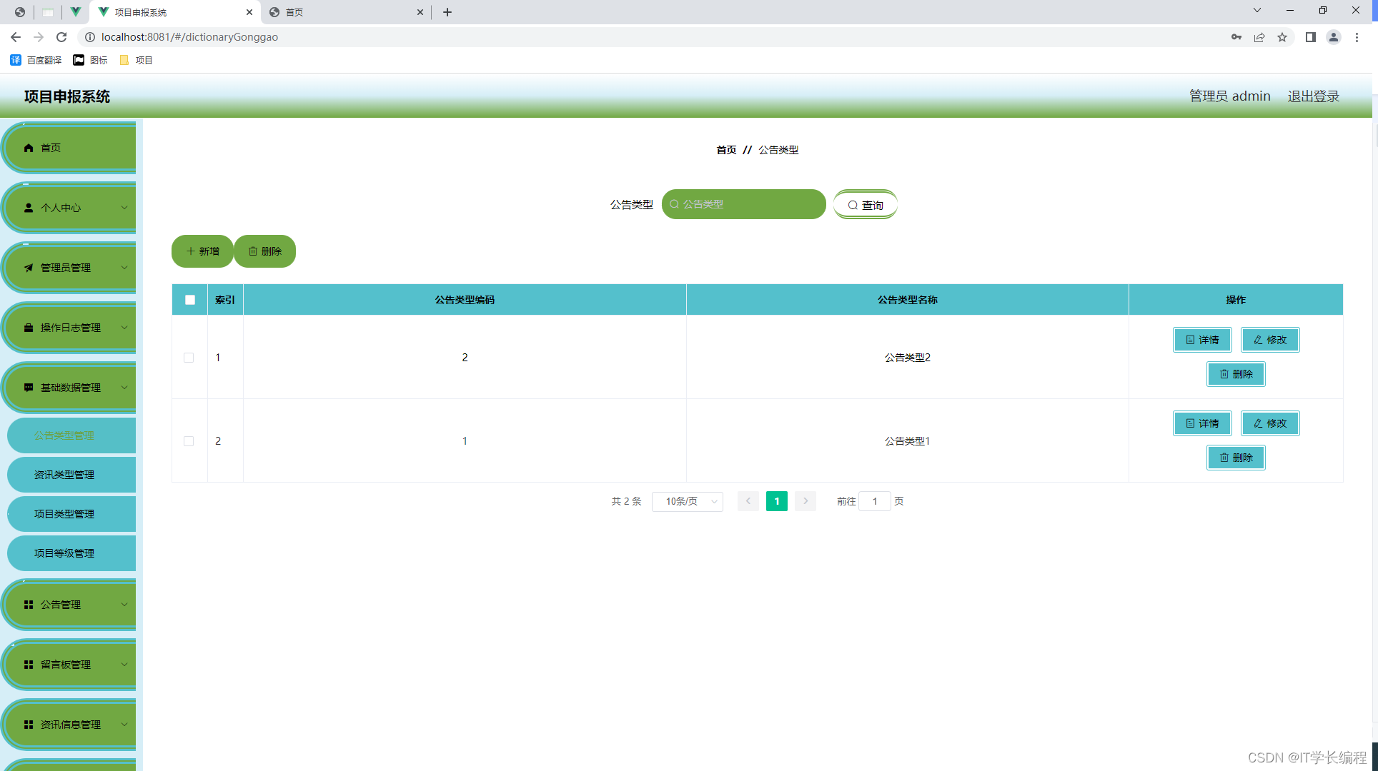Click the browser forward arrow
Viewport: 1378px width, 771px height.
(x=39, y=37)
